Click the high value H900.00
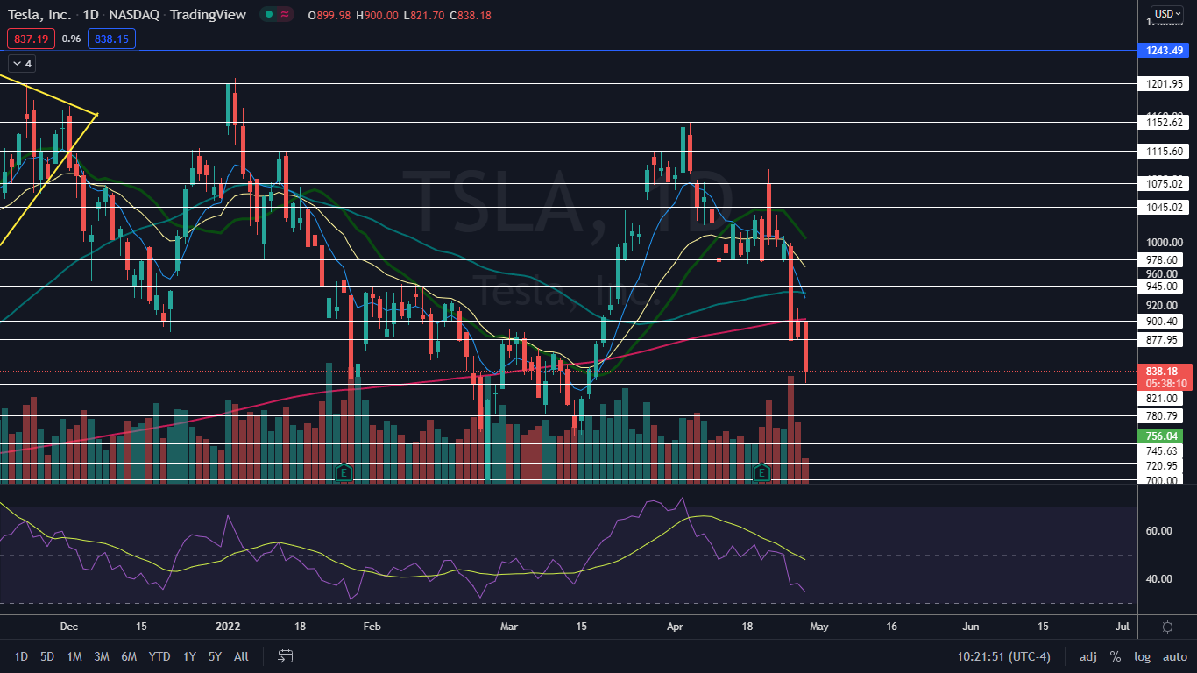Screen dimensions: 1197x673 [x=377, y=15]
